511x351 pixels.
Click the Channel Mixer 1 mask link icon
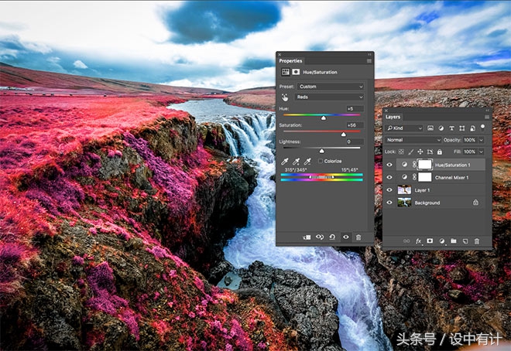tap(414, 177)
